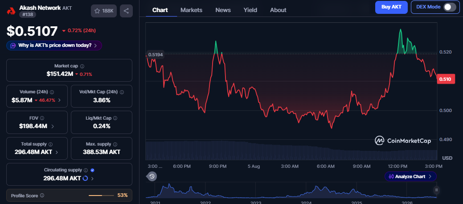Click the #138 rank badge
This screenshot has width=463, height=204.
pyautogui.click(x=28, y=14)
